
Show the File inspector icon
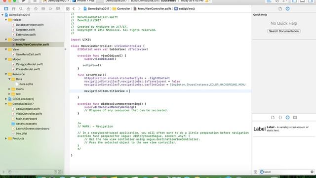pyautogui.click(x=280, y=9)
